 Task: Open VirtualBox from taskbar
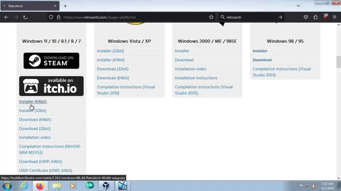tap(106, 186)
